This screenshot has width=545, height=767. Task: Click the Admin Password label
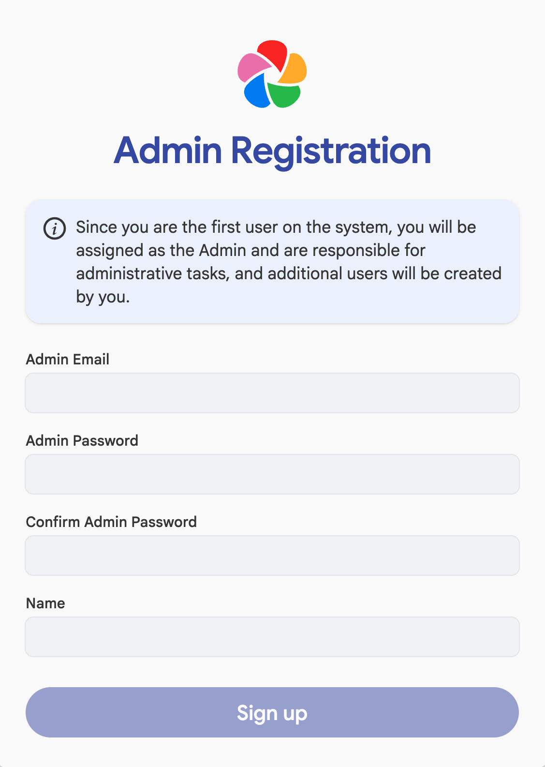(82, 440)
